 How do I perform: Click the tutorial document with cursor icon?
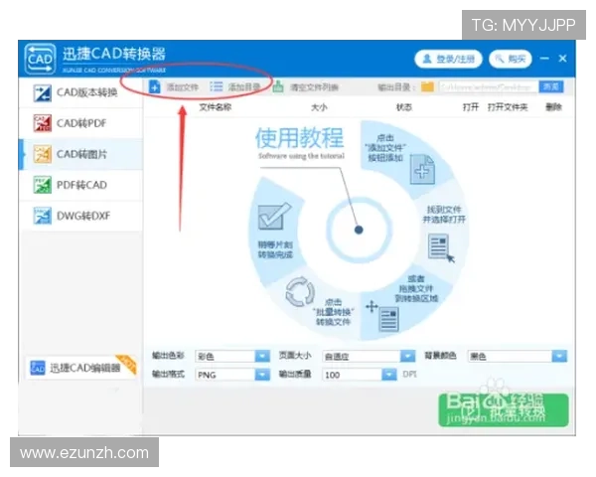(441, 247)
